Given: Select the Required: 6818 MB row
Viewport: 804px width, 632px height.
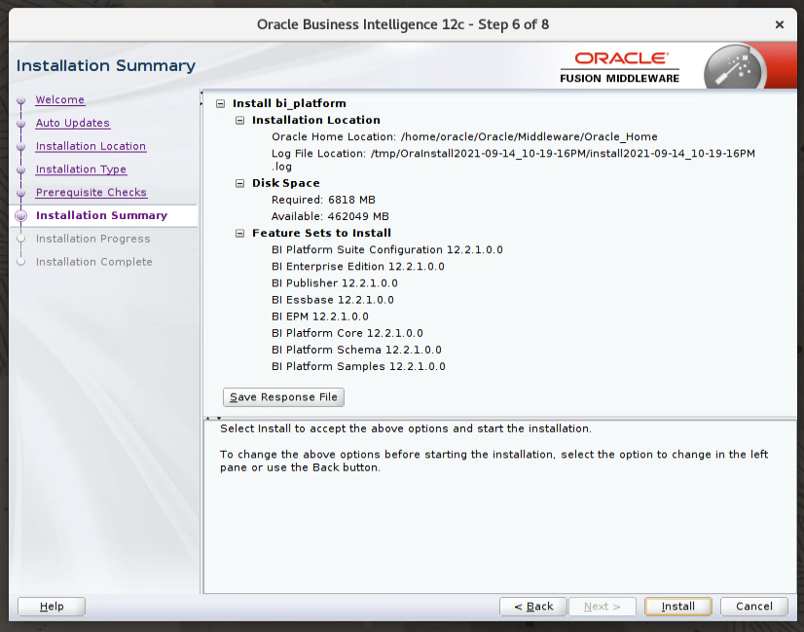Looking at the screenshot, I should click(323, 200).
